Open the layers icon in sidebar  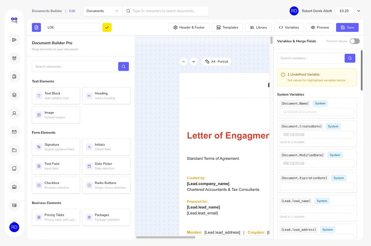(x=14, y=95)
